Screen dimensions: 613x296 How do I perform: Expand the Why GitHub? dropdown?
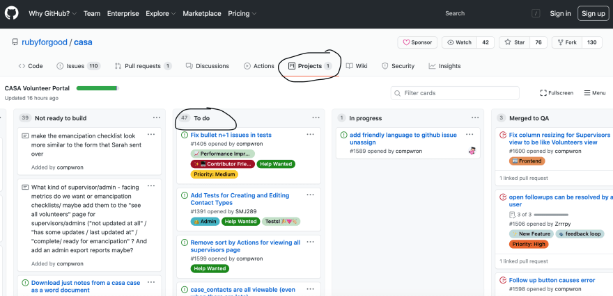point(52,13)
